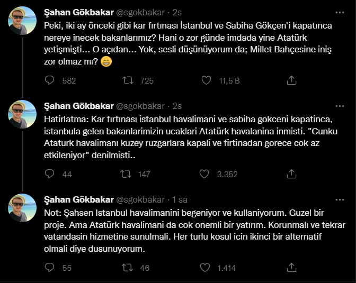Open more options menu on first tweet
Screen dimensions: 356x283
(339, 12)
